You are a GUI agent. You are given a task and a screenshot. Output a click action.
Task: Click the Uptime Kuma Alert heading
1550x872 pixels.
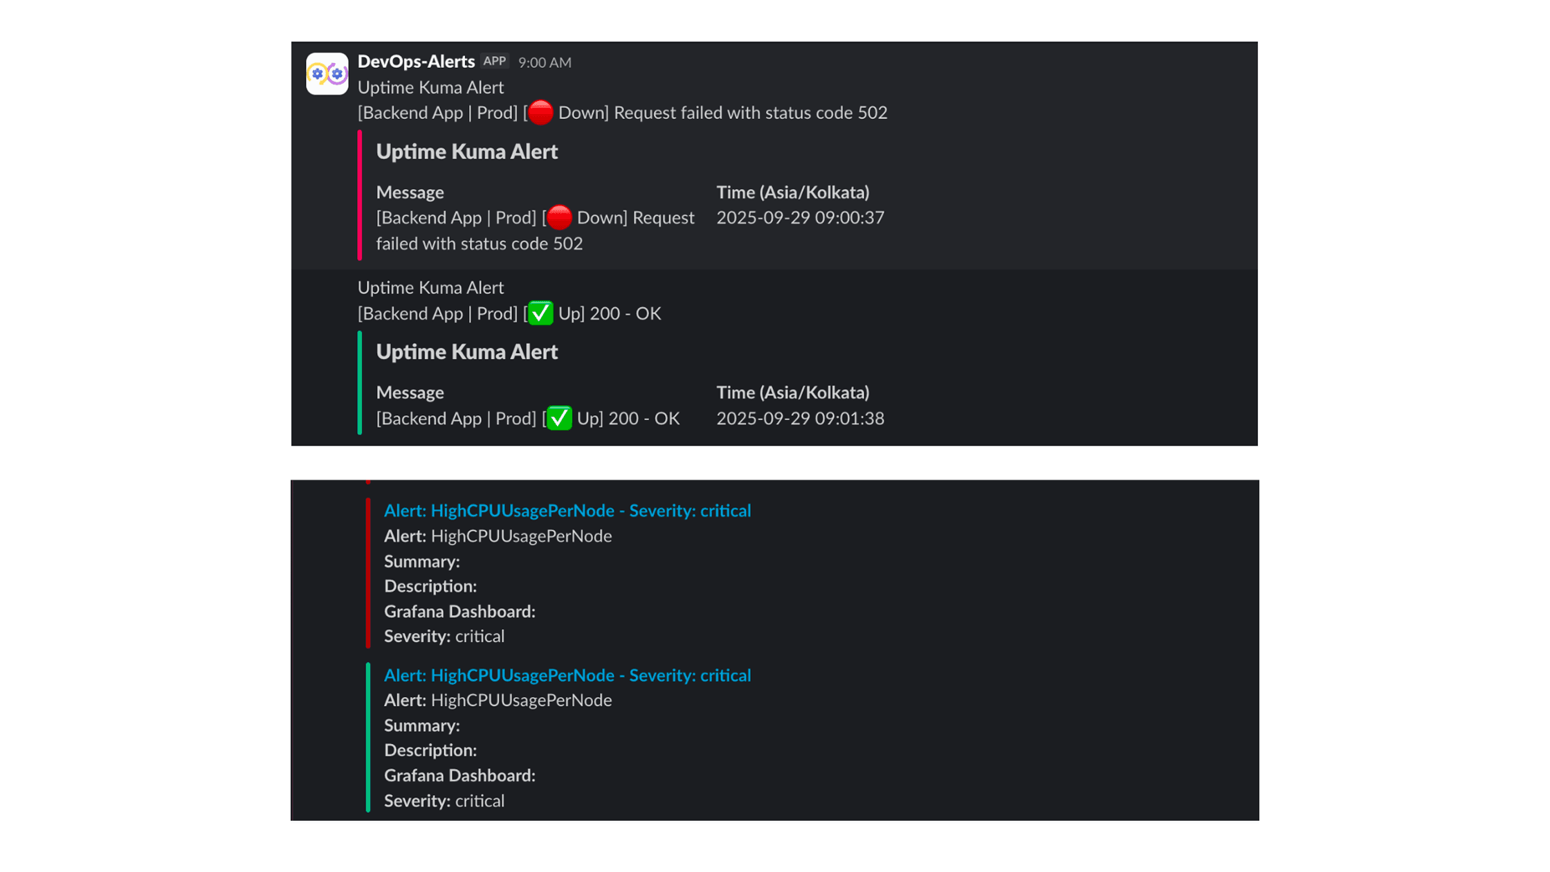tap(467, 151)
